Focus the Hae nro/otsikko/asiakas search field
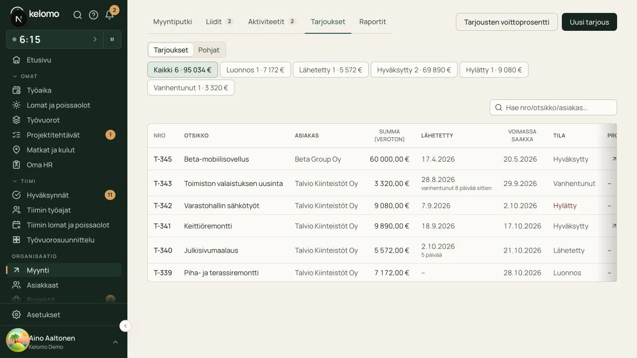The width and height of the screenshot is (637, 358). tap(553, 107)
